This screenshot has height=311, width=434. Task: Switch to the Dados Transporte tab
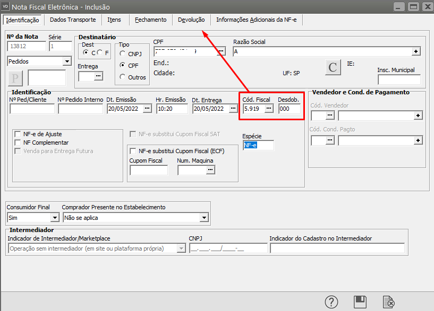(73, 20)
